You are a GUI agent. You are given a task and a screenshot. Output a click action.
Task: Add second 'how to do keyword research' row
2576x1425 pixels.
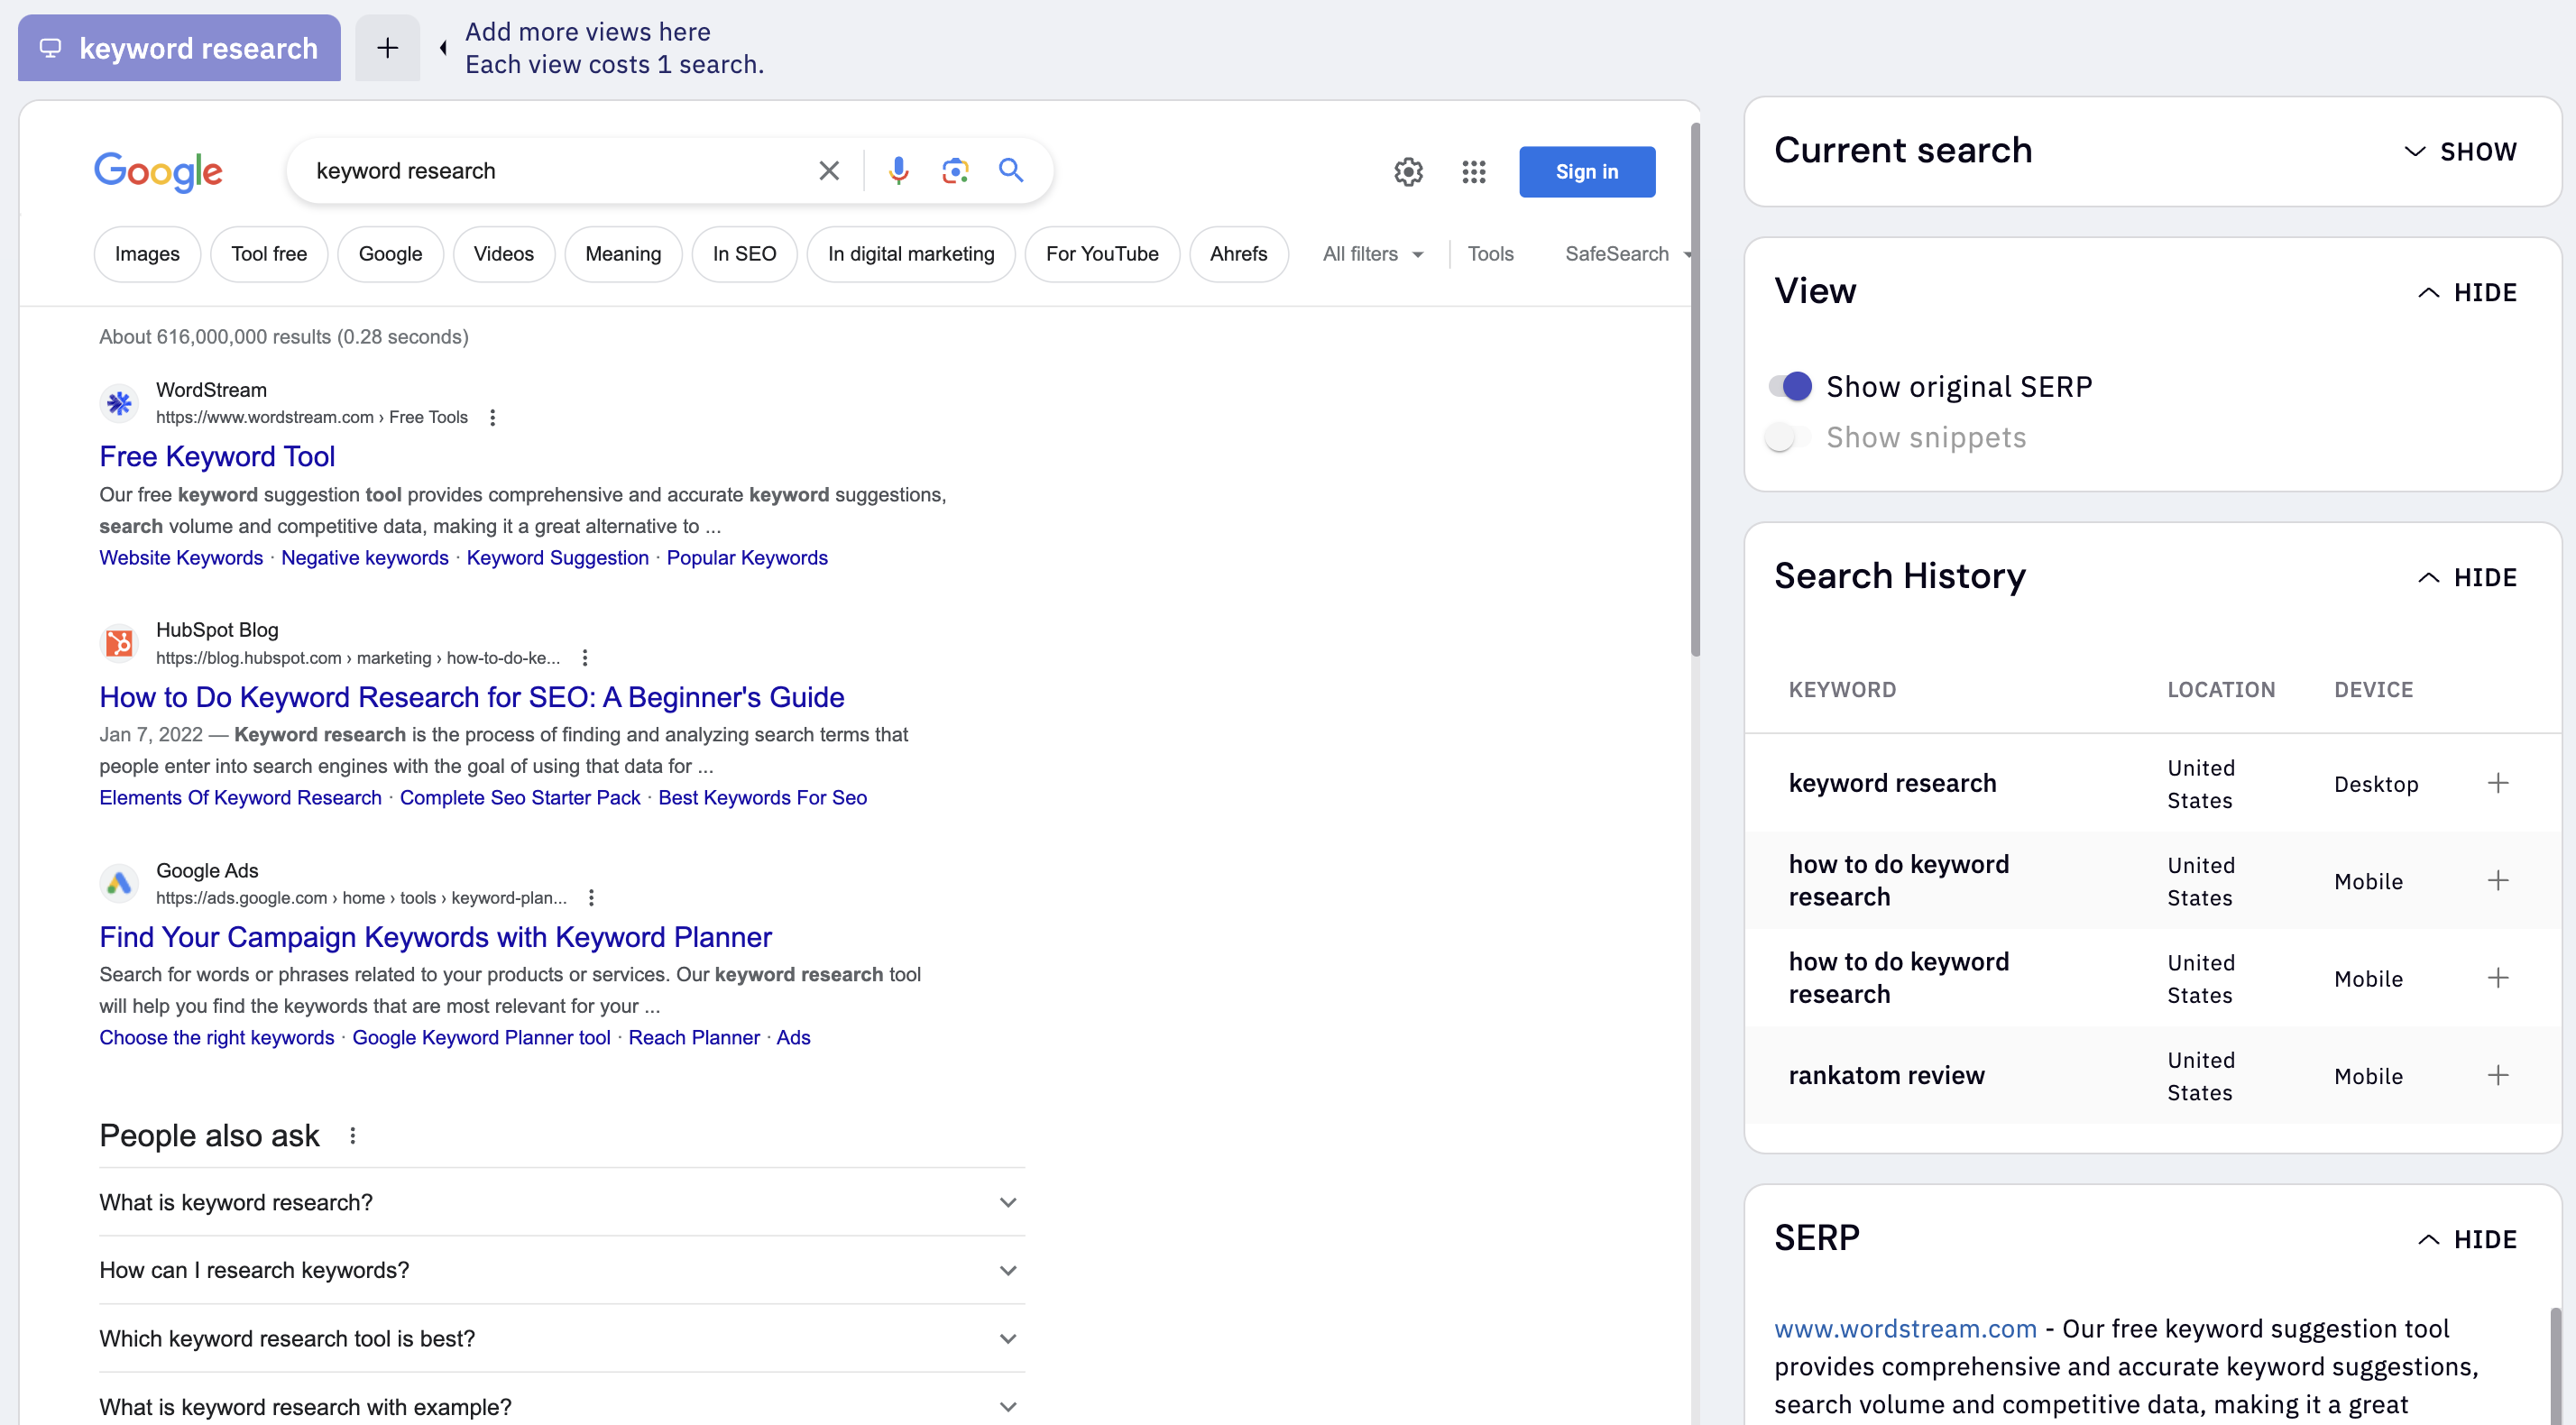2498,977
